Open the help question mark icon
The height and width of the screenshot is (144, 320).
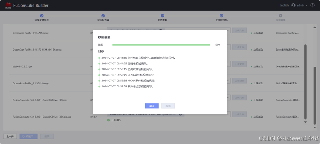tap(313, 6)
